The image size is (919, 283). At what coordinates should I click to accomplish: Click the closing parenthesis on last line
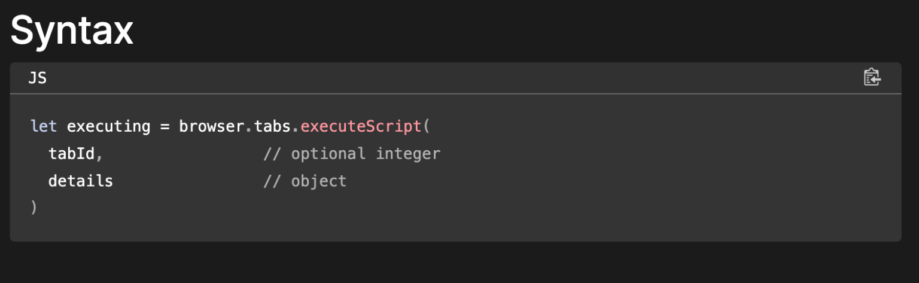(34, 208)
